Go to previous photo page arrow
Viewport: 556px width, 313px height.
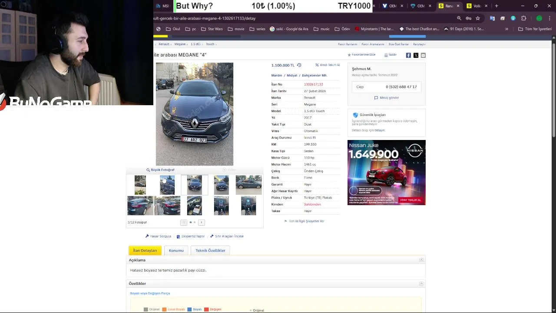(x=184, y=222)
